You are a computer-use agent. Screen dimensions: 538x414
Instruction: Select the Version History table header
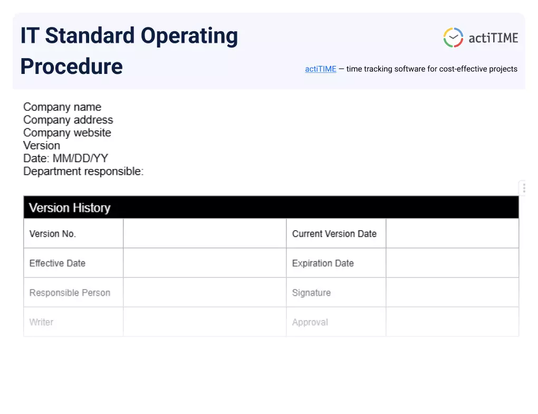(x=70, y=208)
